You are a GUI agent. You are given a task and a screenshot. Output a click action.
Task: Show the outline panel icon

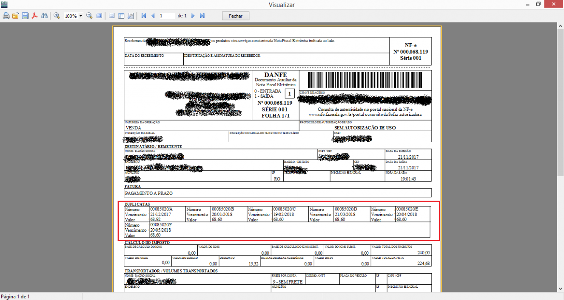(111, 16)
